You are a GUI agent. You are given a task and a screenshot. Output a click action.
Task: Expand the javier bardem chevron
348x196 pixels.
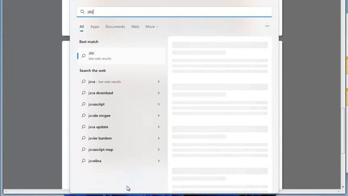coord(159,138)
